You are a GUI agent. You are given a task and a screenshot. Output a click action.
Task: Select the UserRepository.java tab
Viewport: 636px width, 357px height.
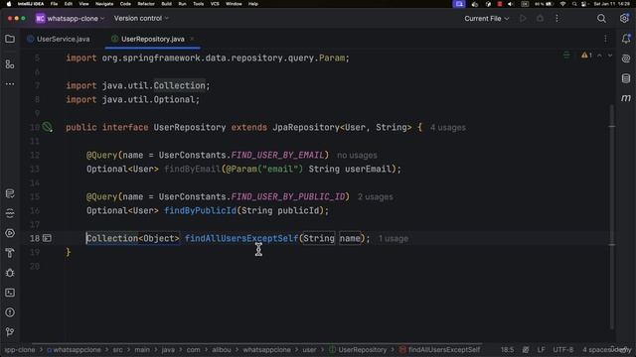(x=152, y=39)
